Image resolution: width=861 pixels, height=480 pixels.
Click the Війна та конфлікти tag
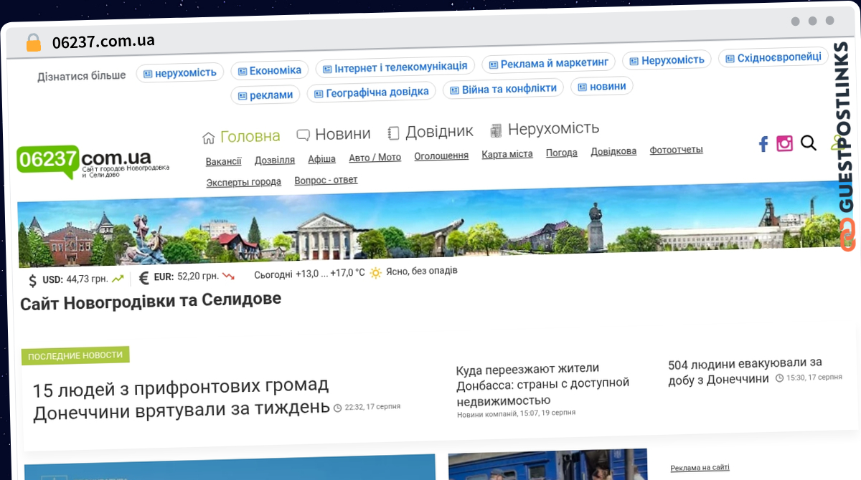503,89
